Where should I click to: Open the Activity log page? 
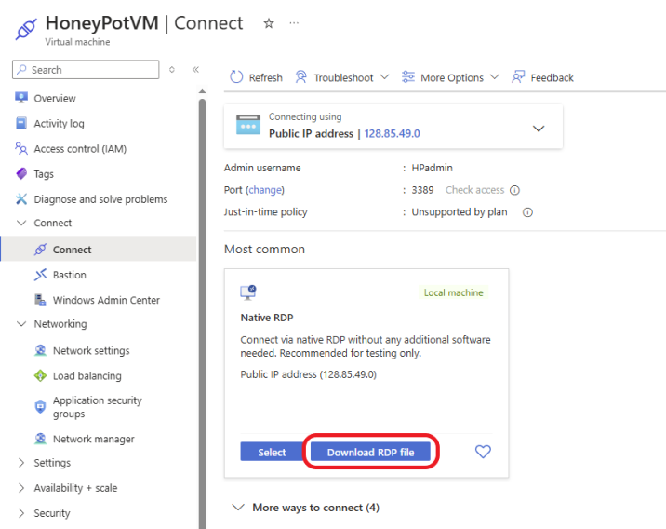pyautogui.click(x=59, y=123)
